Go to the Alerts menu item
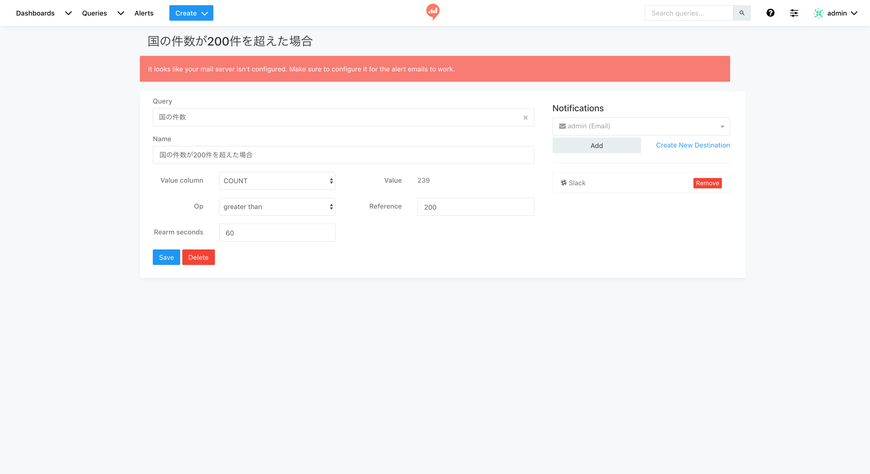This screenshot has width=870, height=474. 144,13
